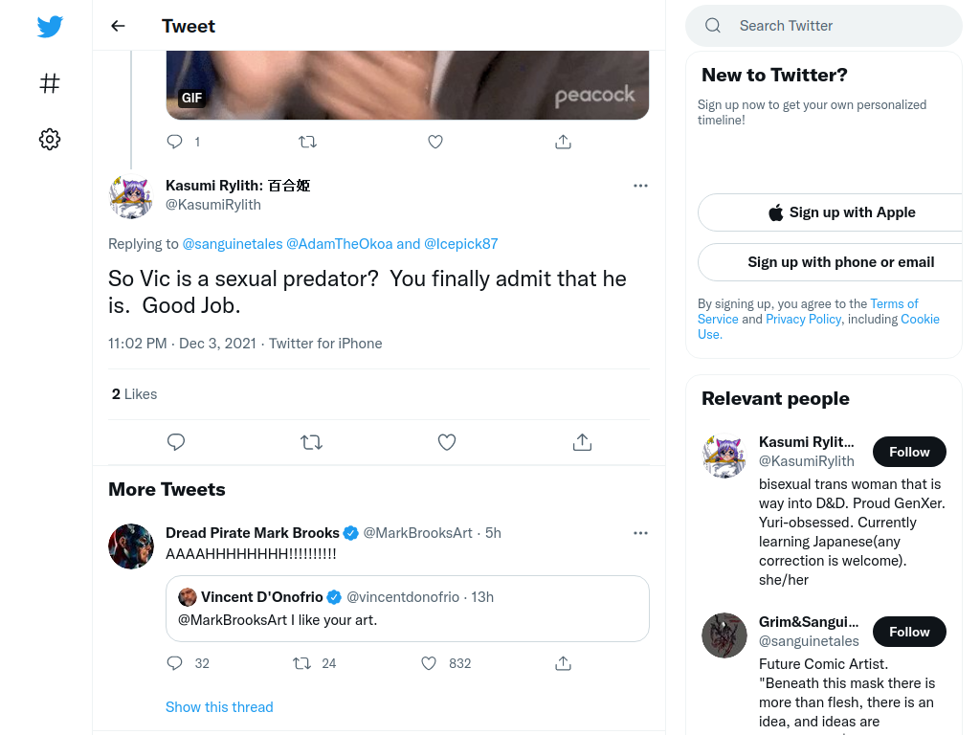Follow Kasumi Rylith in Relevant people
Screen dimensions: 980x735
click(x=909, y=452)
